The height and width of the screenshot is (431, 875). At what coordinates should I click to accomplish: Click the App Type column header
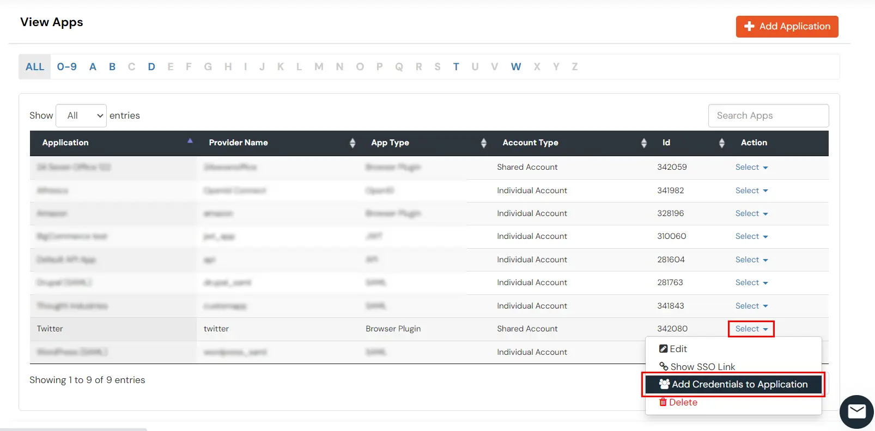click(x=425, y=143)
